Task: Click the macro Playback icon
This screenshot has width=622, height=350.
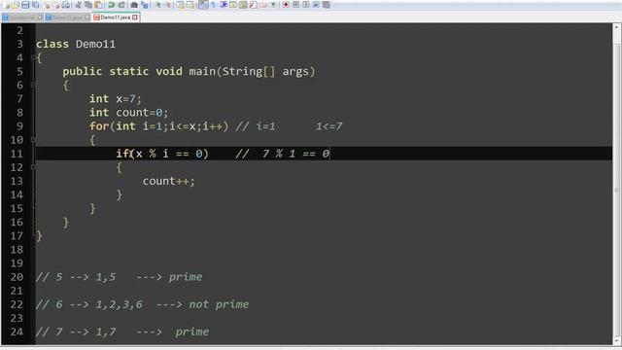Action: 306,5
